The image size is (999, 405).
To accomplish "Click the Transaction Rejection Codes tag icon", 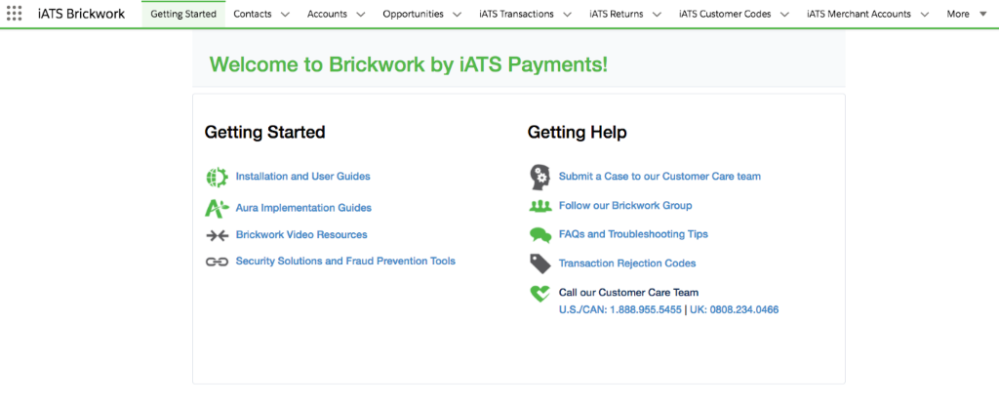I will click(540, 263).
